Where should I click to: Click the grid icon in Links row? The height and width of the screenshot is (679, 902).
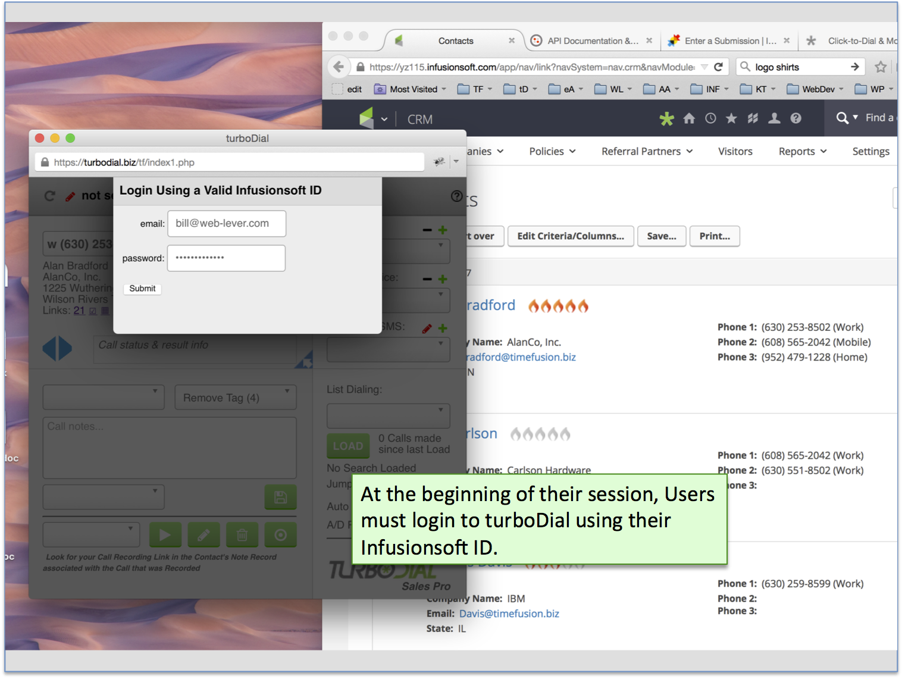[105, 311]
